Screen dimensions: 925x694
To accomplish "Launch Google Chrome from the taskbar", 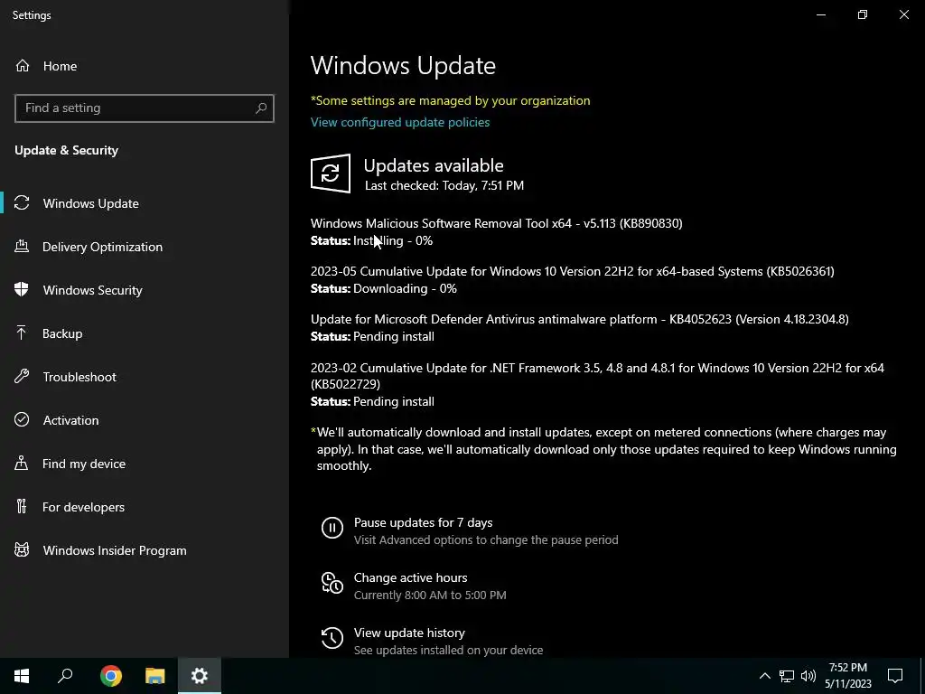I will click(111, 676).
